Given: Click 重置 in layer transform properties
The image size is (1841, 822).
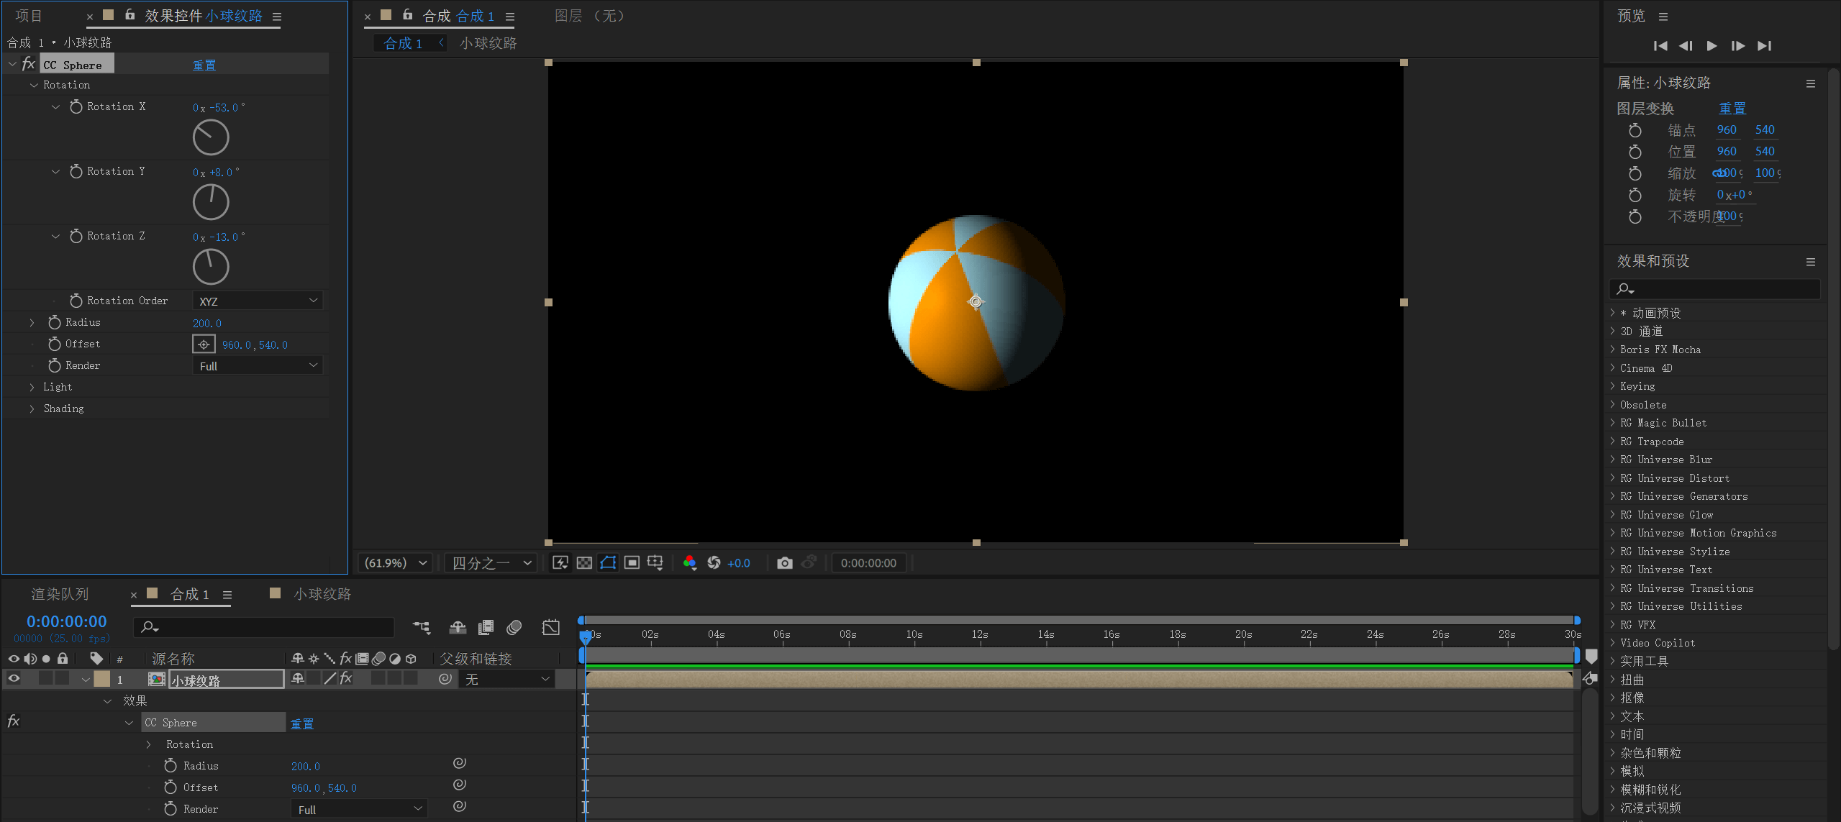Looking at the screenshot, I should point(1732,109).
